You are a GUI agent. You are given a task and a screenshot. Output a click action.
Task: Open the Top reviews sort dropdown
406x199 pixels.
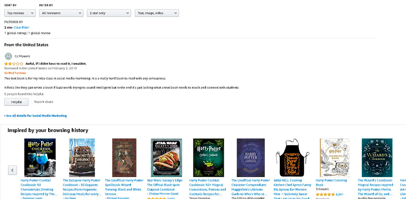[x=20, y=13]
